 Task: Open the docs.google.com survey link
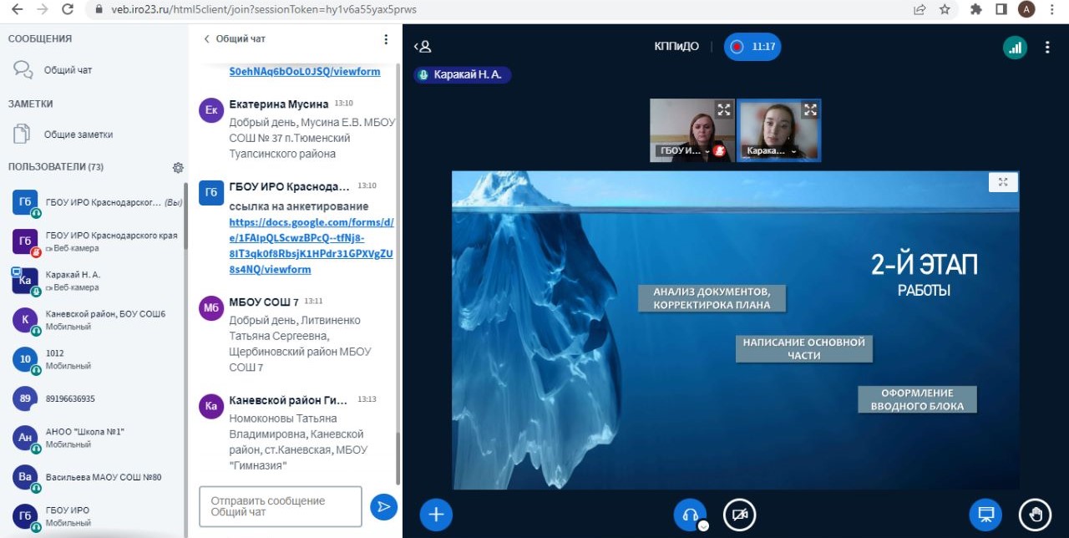click(311, 246)
